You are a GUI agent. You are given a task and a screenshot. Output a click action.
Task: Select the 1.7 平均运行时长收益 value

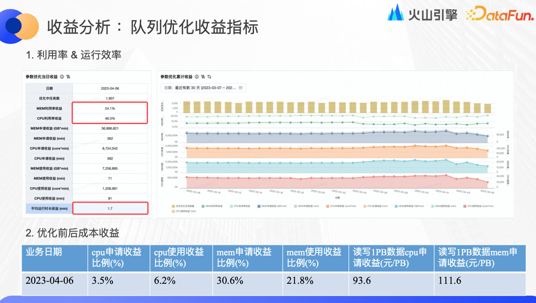click(x=111, y=208)
